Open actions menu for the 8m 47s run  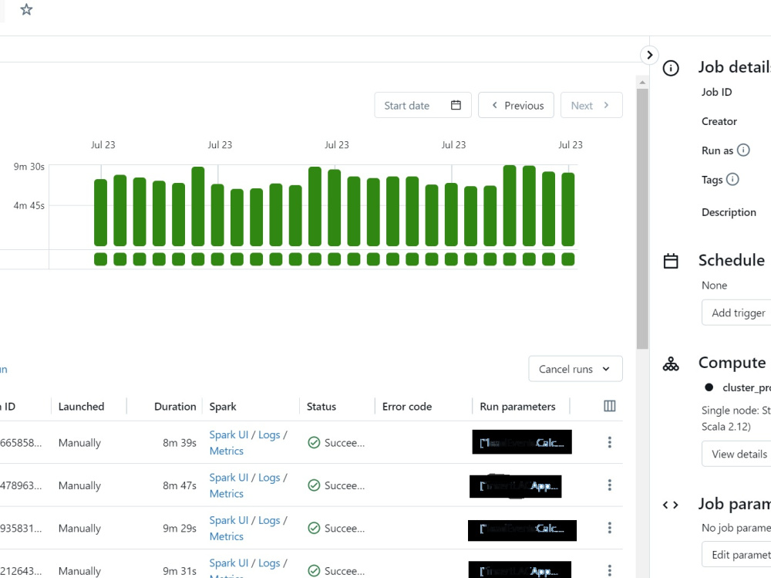[x=609, y=485]
